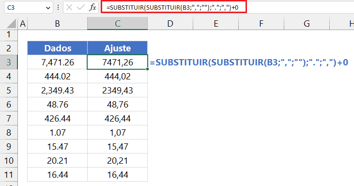Screen dimensions: 354x186
Task: Click cell with value 20,21
Action: [x=117, y=160]
